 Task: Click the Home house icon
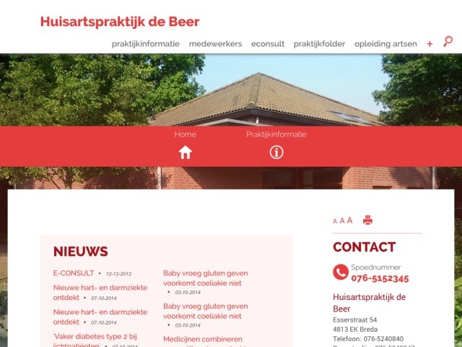(x=186, y=153)
